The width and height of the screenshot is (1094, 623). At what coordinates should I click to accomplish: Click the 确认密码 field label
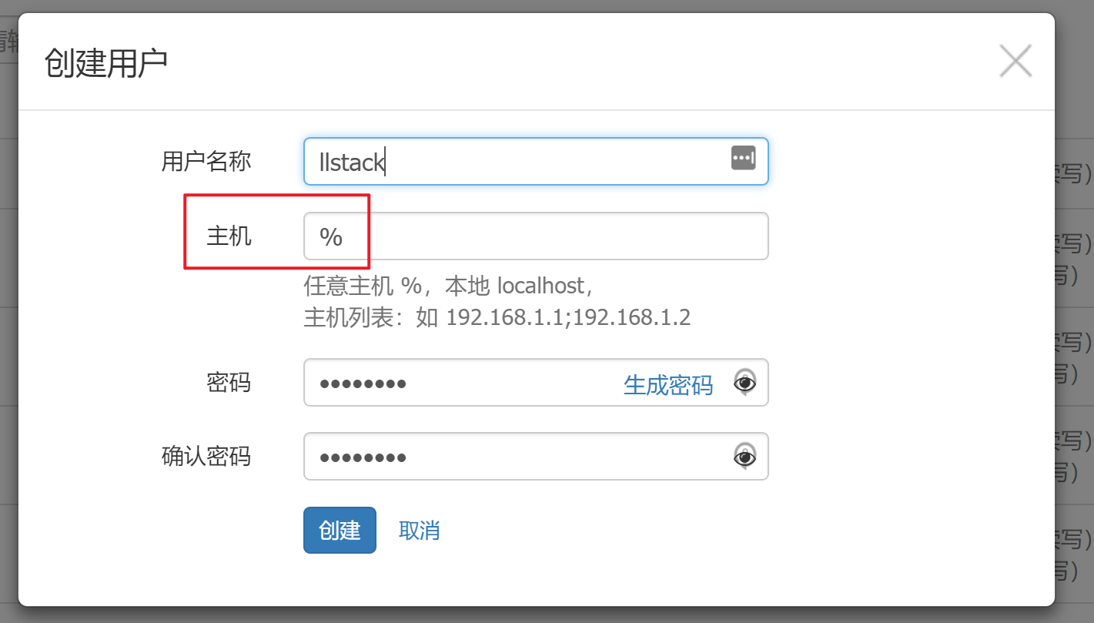(x=206, y=456)
